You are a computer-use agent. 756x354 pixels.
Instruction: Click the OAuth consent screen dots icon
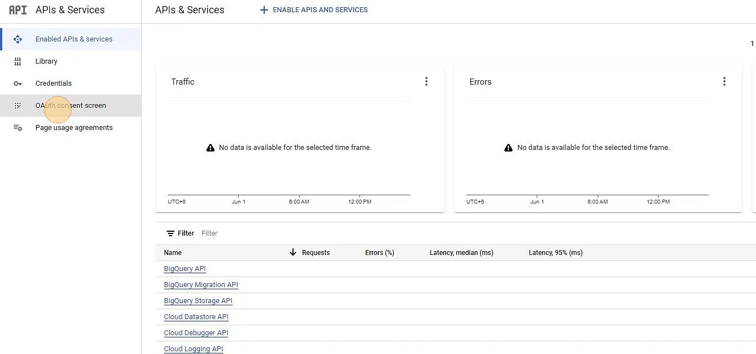[x=18, y=106]
